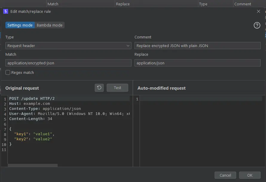Click the 'Regex match' label text
This screenshot has width=266, height=182.
pyautogui.click(x=22, y=73)
